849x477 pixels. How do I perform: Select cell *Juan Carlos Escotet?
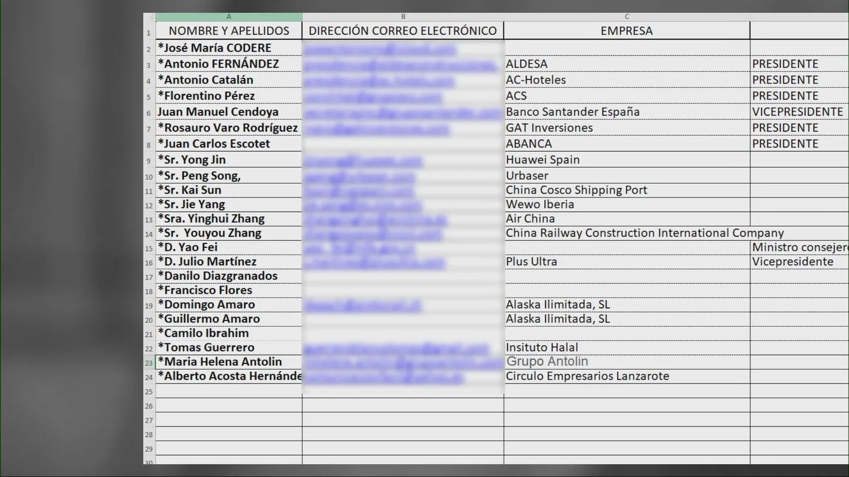(229, 143)
